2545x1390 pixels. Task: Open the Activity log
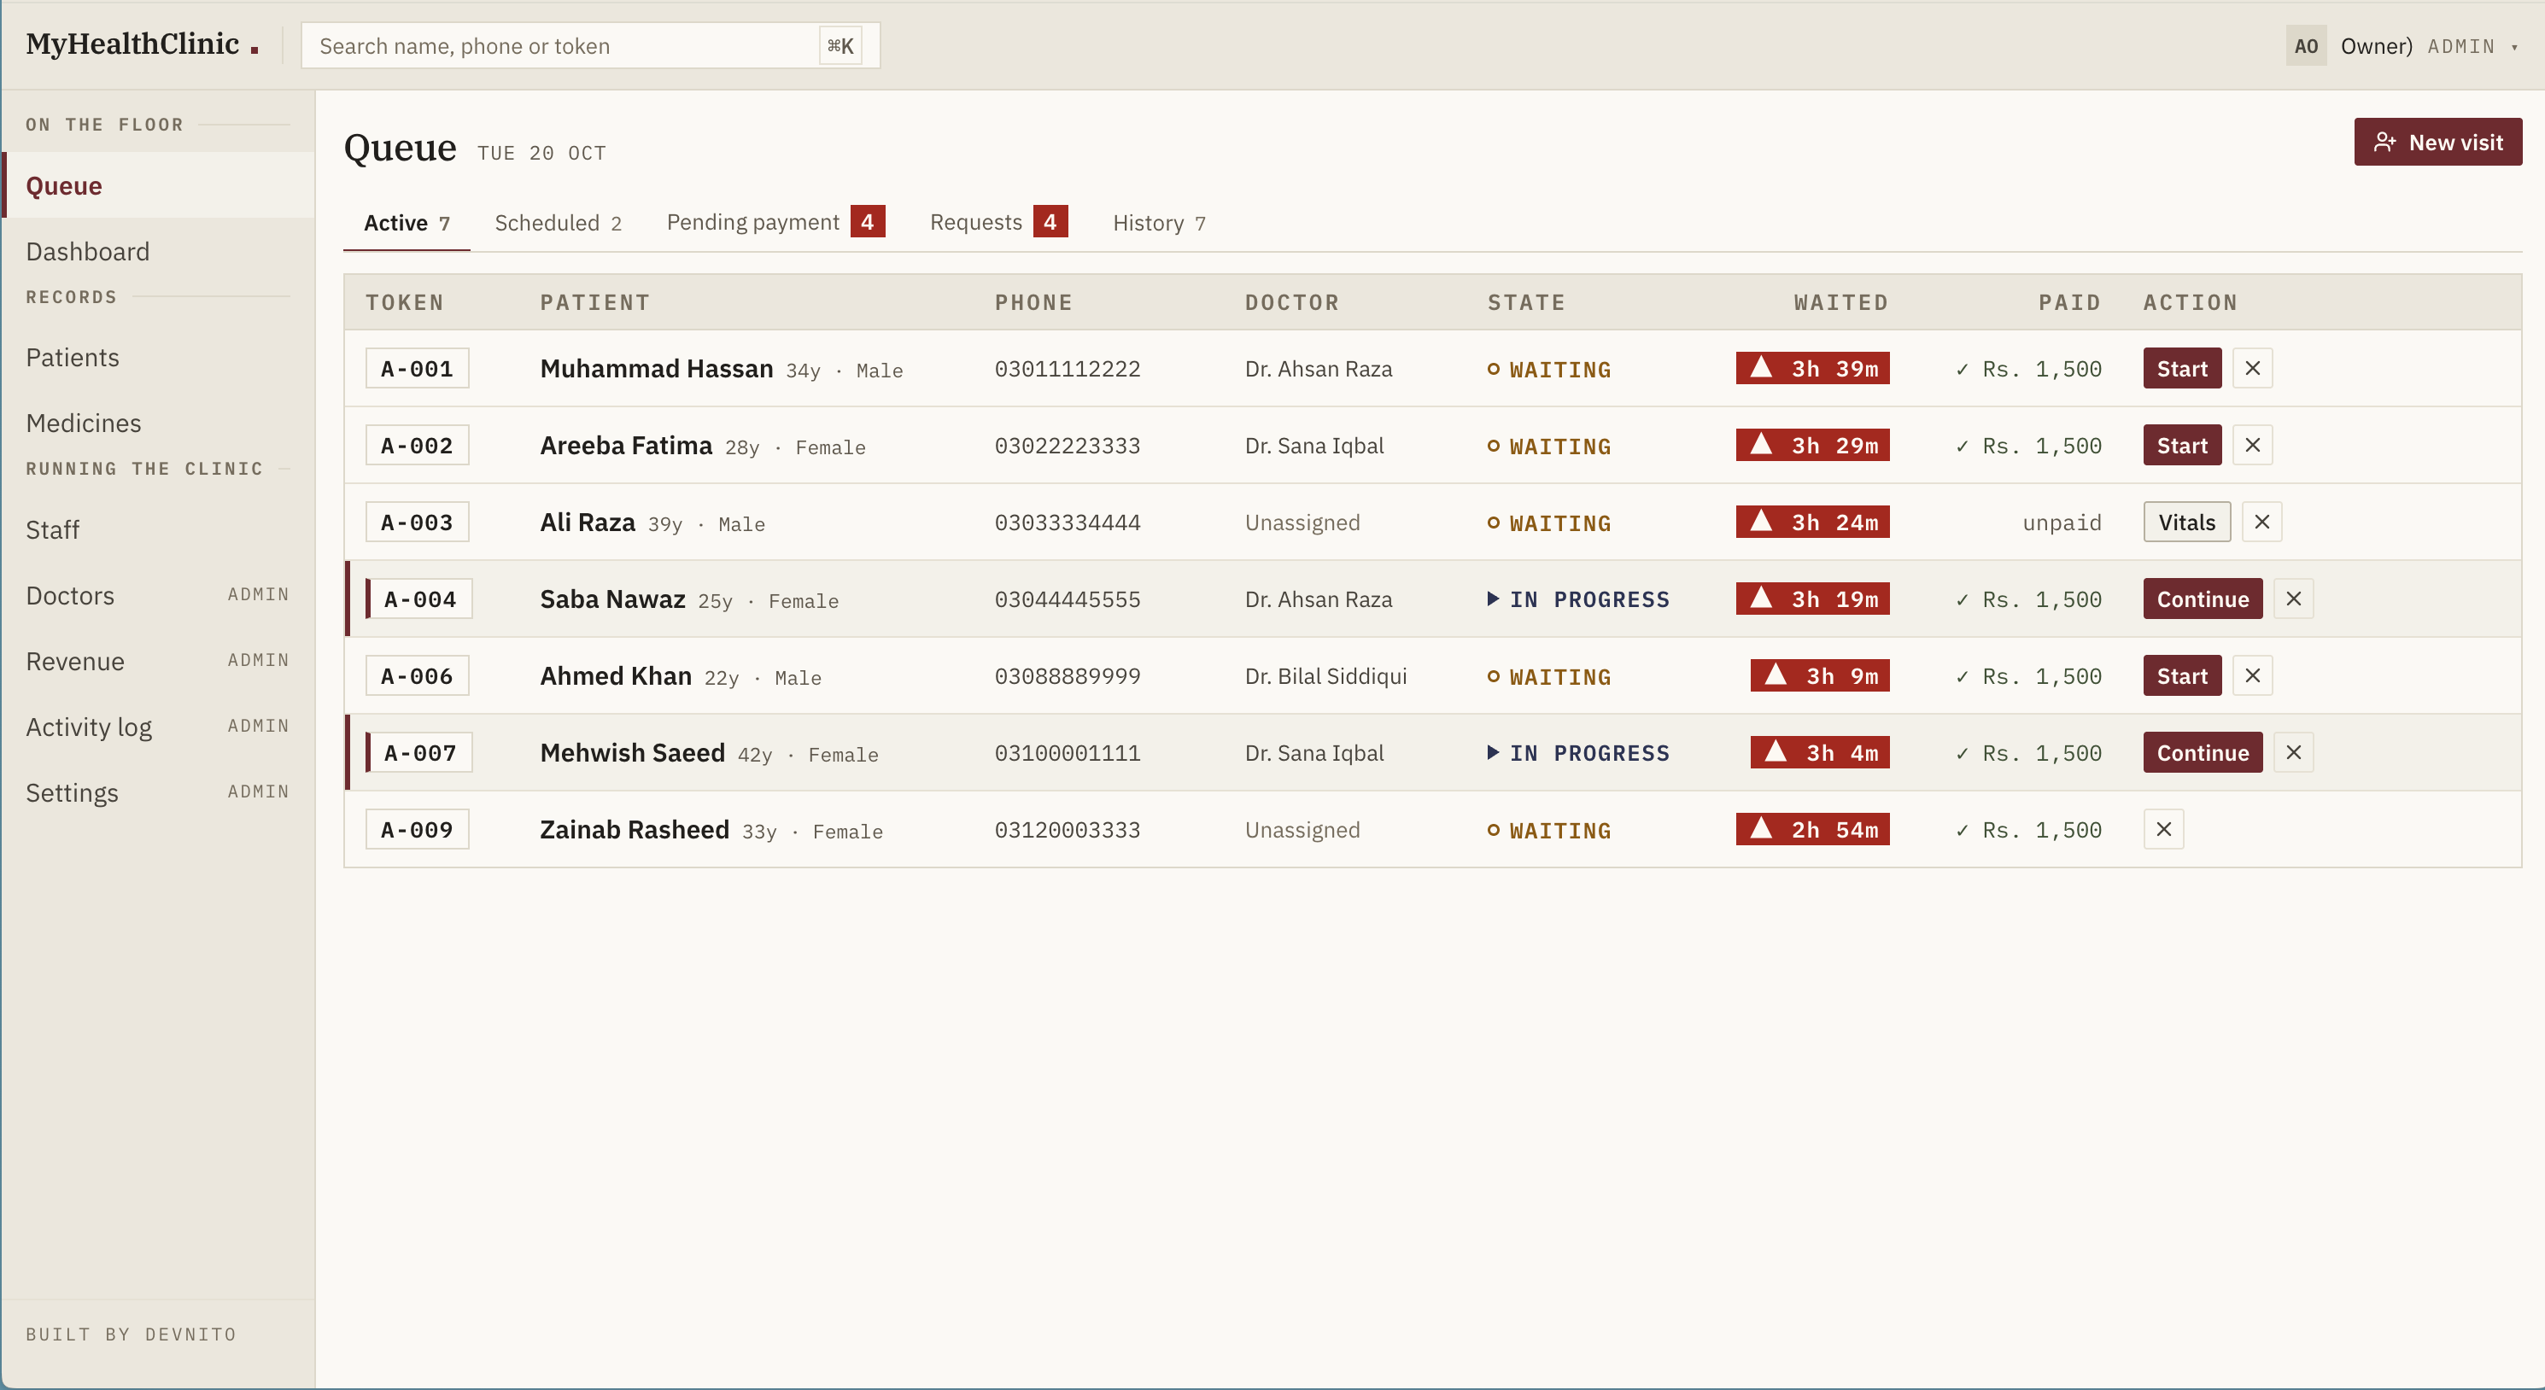point(158,727)
